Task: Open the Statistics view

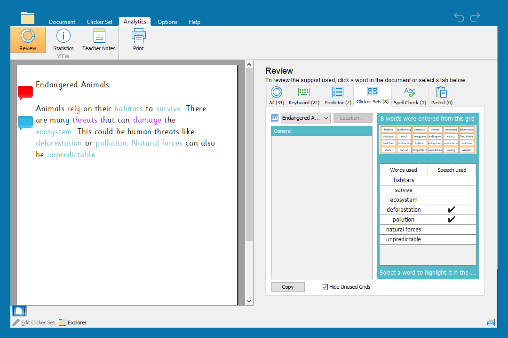Action: (x=63, y=40)
